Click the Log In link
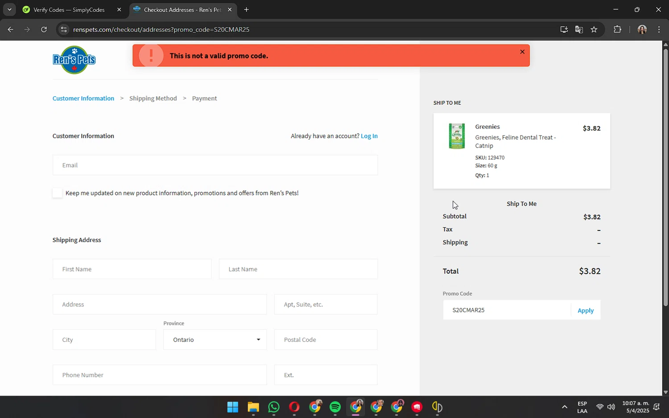669x418 pixels. click(x=369, y=136)
